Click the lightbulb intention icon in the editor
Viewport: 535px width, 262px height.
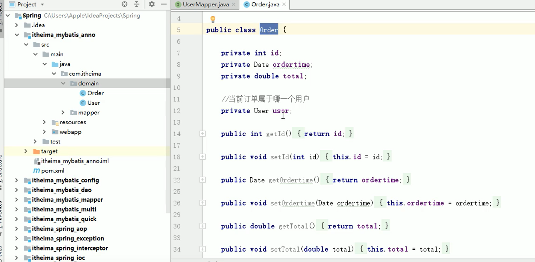[x=212, y=19]
